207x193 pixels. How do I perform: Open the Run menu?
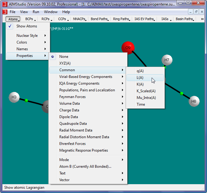click(36, 12)
